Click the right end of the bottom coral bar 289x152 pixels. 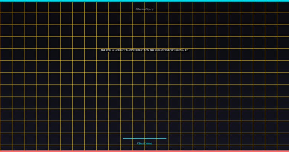(287, 151)
